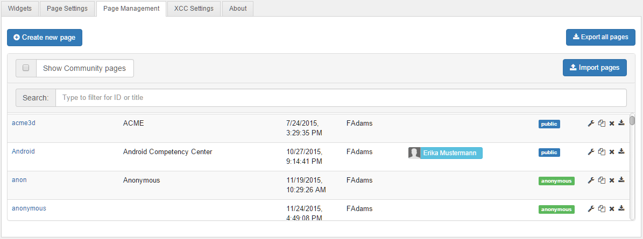643x239 pixels.
Task: Duplicate the acme3d page
Action: [602, 124]
